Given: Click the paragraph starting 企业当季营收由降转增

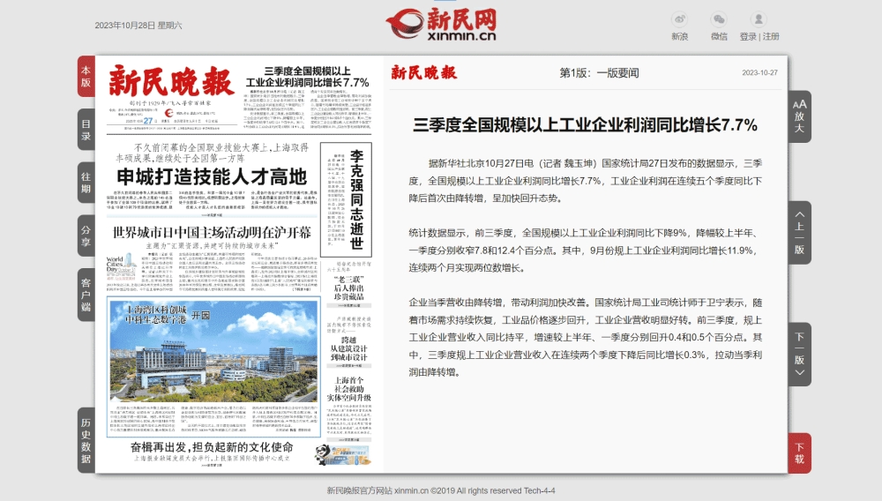Looking at the screenshot, I should [x=585, y=337].
